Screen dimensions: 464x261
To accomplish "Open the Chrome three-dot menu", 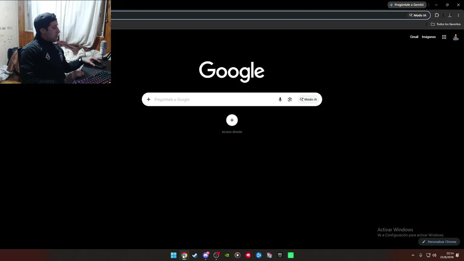I will click(458, 15).
